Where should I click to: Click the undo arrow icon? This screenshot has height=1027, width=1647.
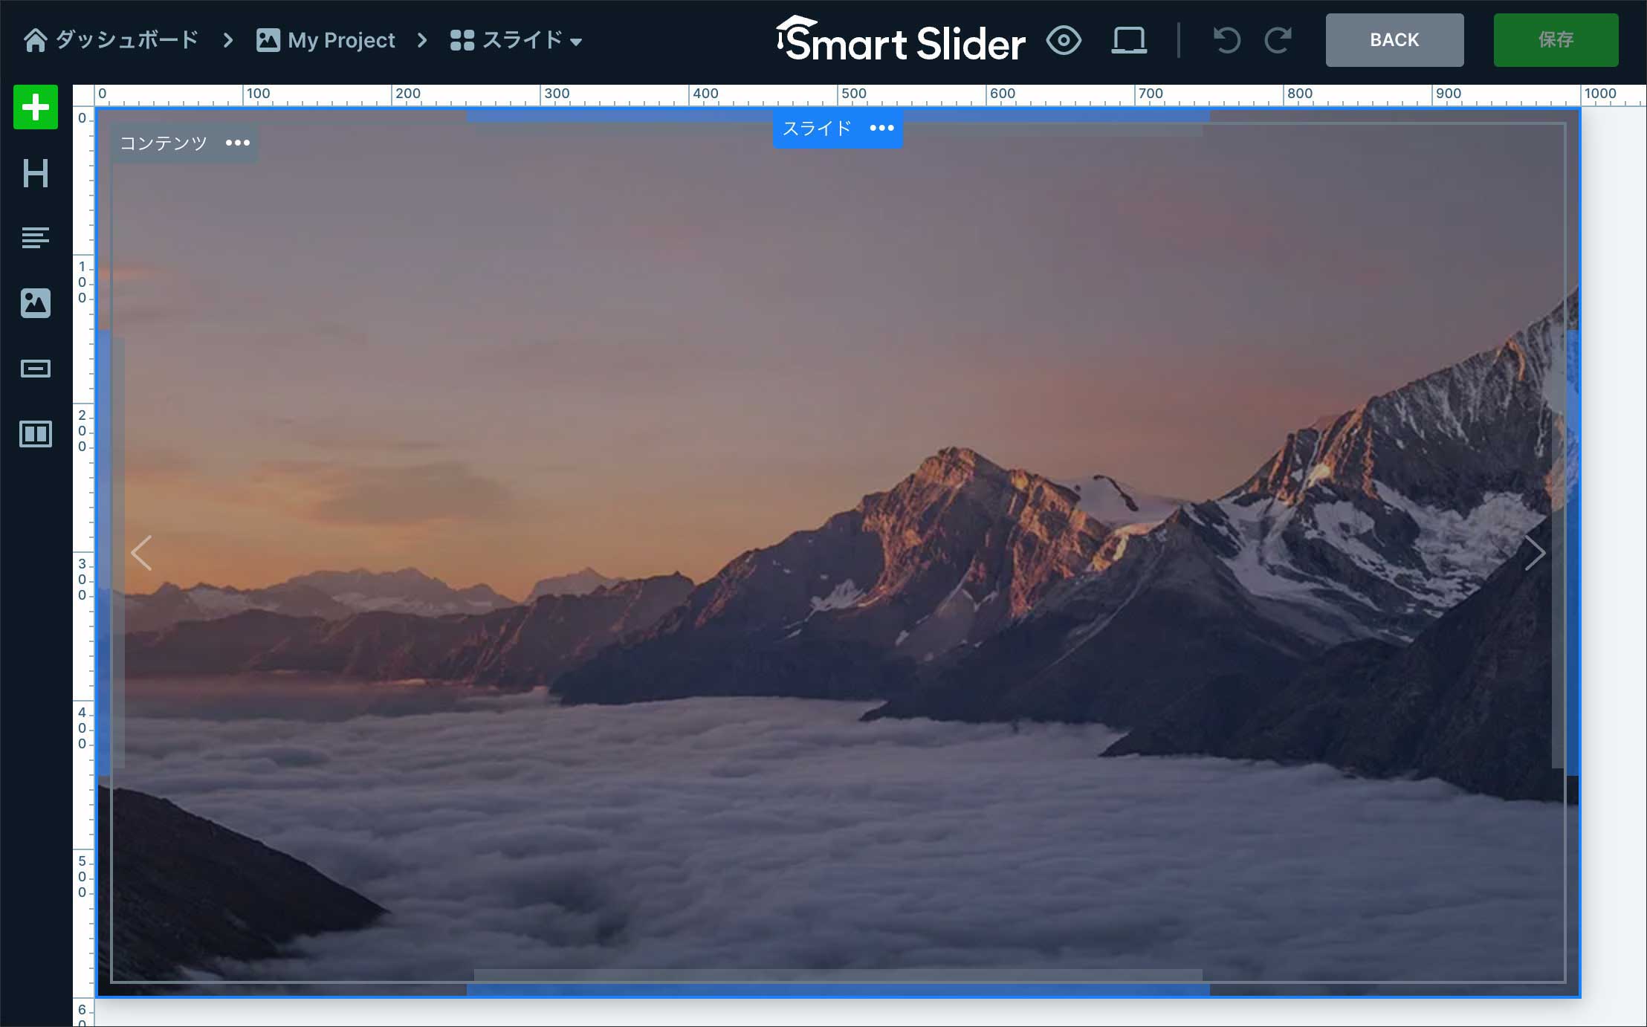(x=1226, y=40)
